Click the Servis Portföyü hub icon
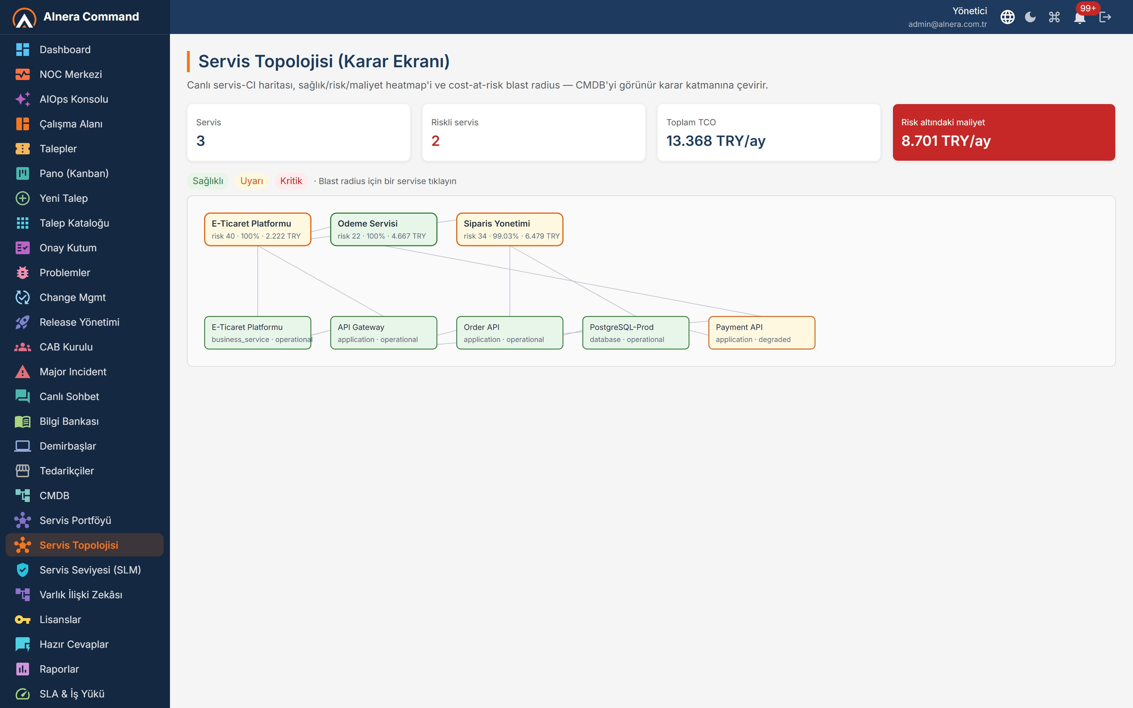 pyautogui.click(x=22, y=521)
